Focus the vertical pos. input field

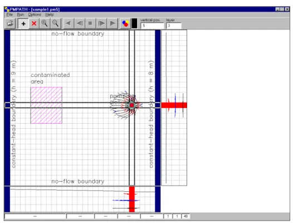(152, 26)
